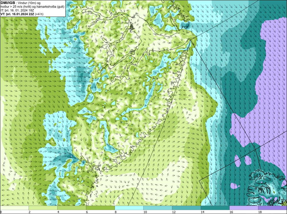Click the legend label '6'

tap(87, 212)
